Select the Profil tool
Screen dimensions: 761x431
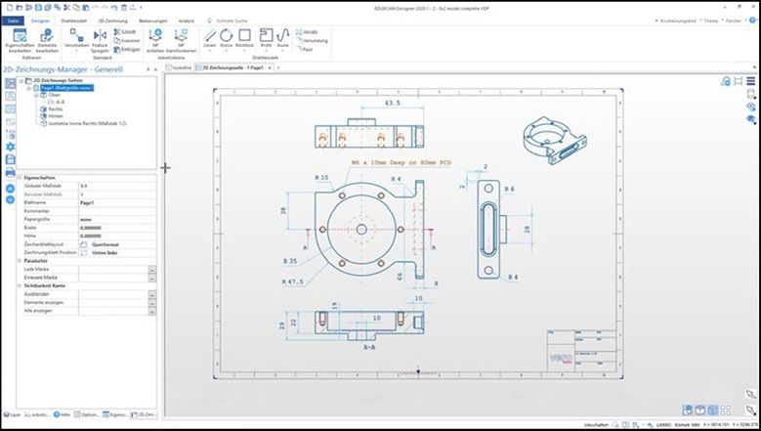266,39
